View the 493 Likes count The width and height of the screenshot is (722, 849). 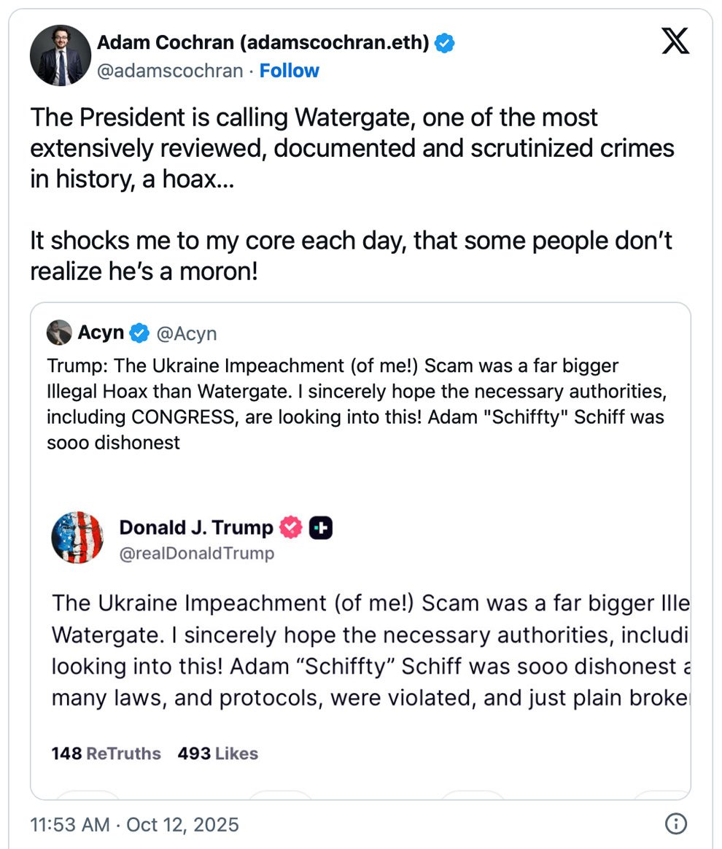tap(217, 753)
